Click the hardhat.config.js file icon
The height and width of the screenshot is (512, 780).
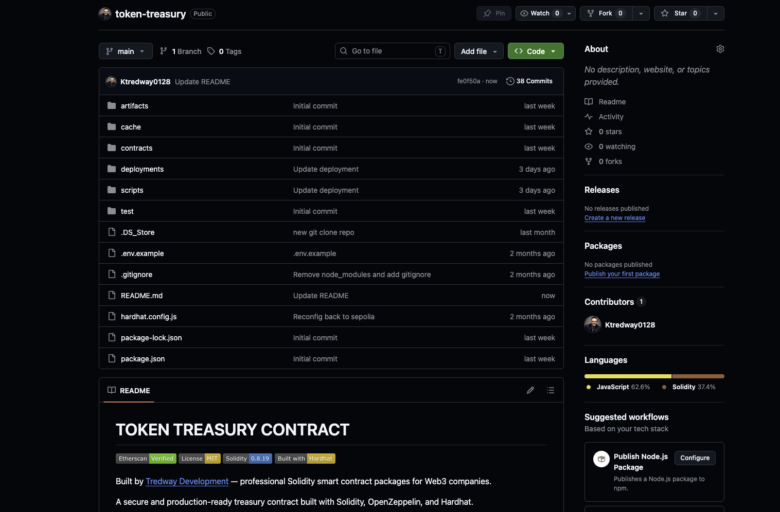[112, 316]
